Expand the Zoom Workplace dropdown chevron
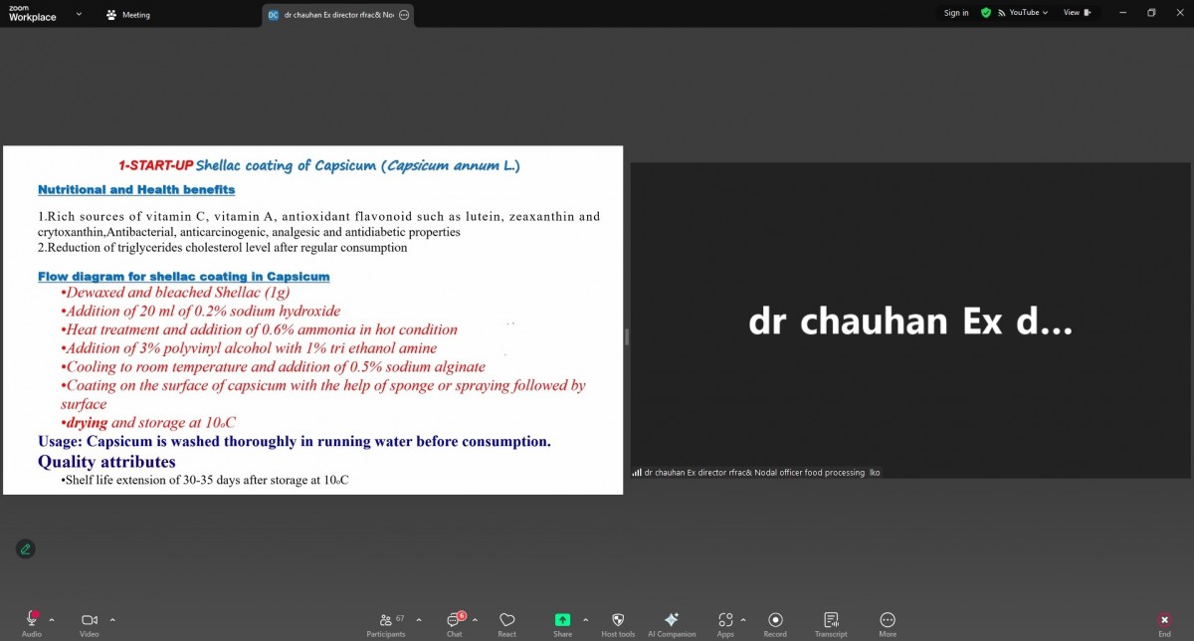Viewport: 1194px width, 641px height. pos(79,15)
